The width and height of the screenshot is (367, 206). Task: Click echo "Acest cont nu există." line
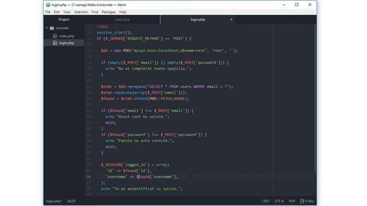pos(137,117)
